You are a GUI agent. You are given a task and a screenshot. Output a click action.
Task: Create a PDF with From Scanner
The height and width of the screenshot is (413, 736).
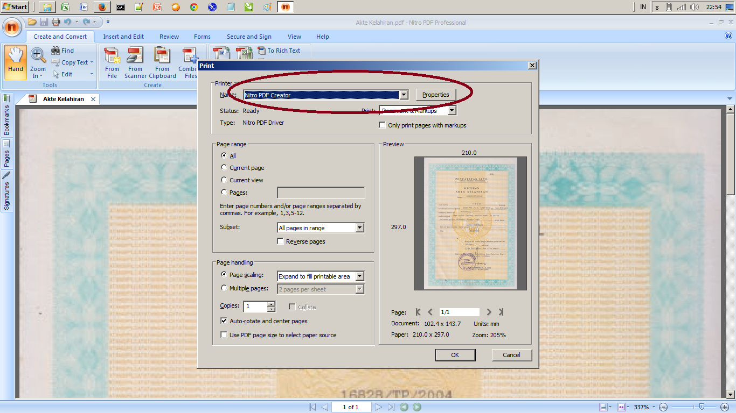(x=135, y=62)
